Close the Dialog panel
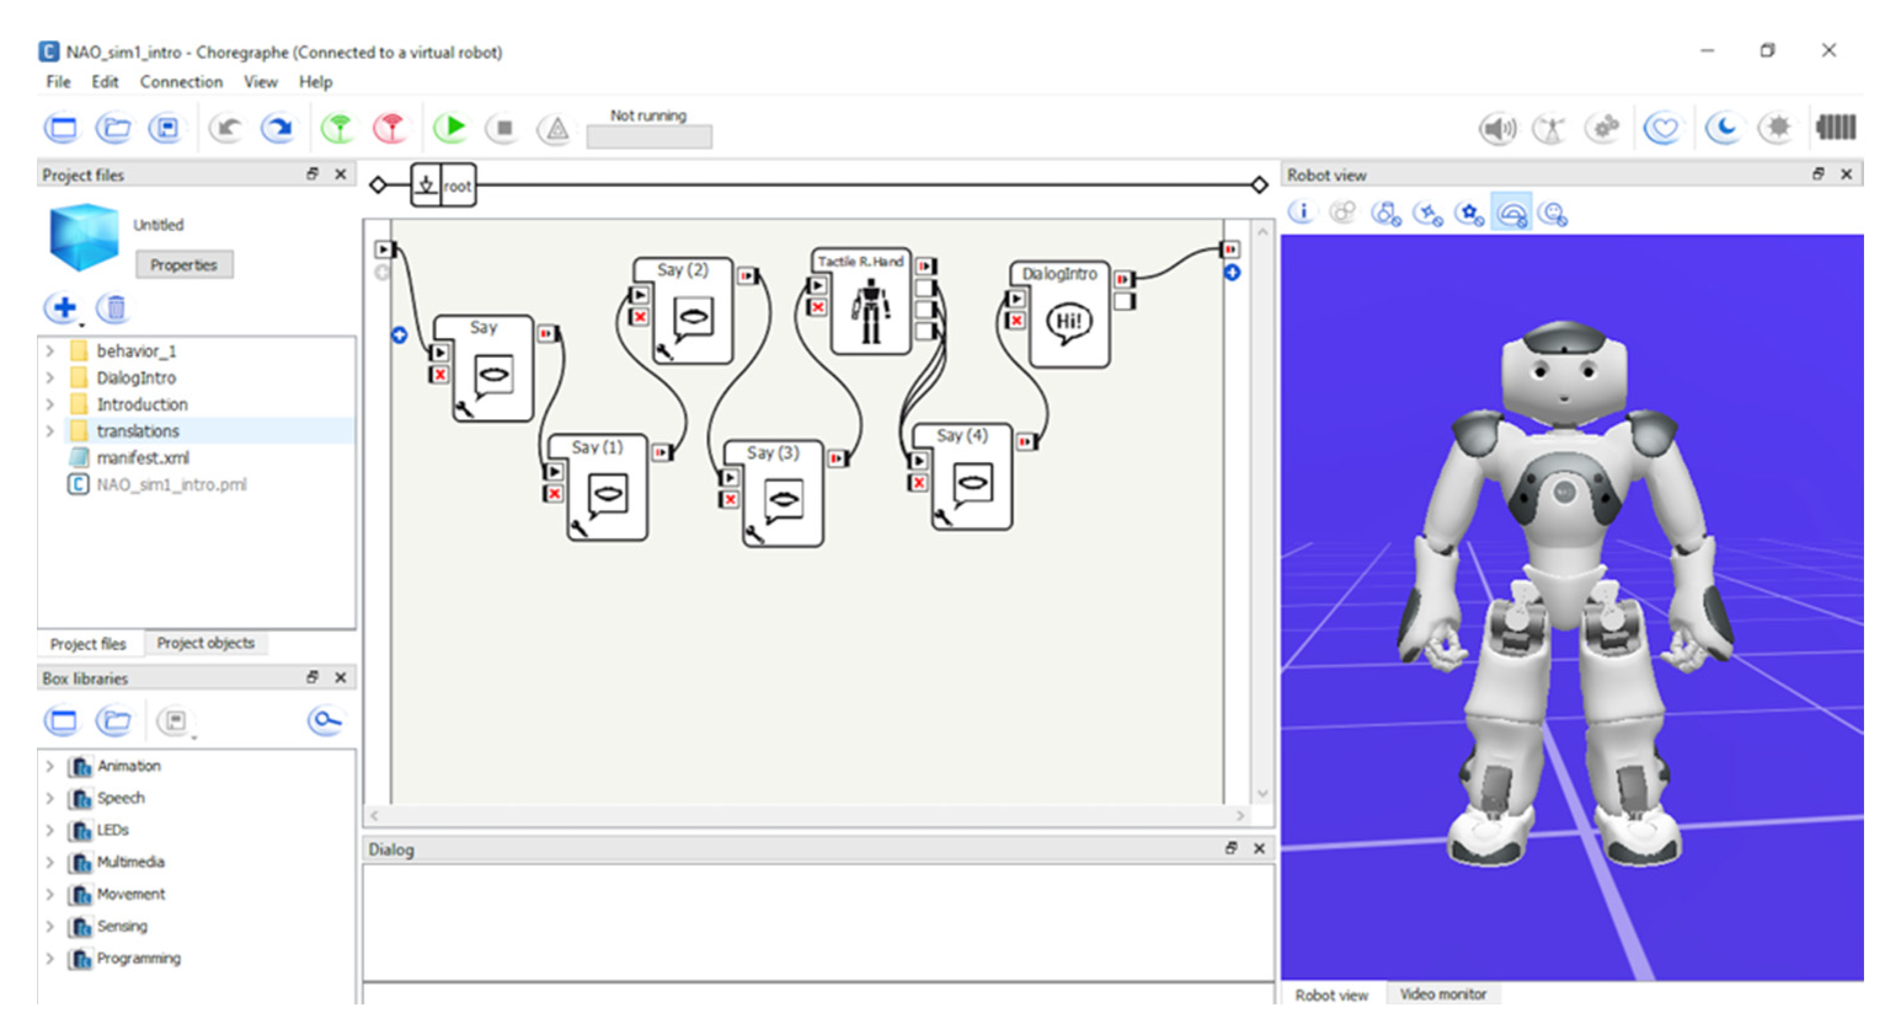This screenshot has height=1036, width=1901. point(1259,849)
